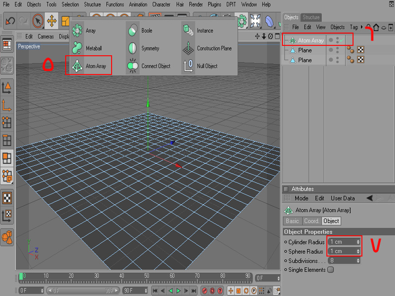Choose Null Object from the object palette
Viewport: 395px width, 296px height.
tap(200, 66)
